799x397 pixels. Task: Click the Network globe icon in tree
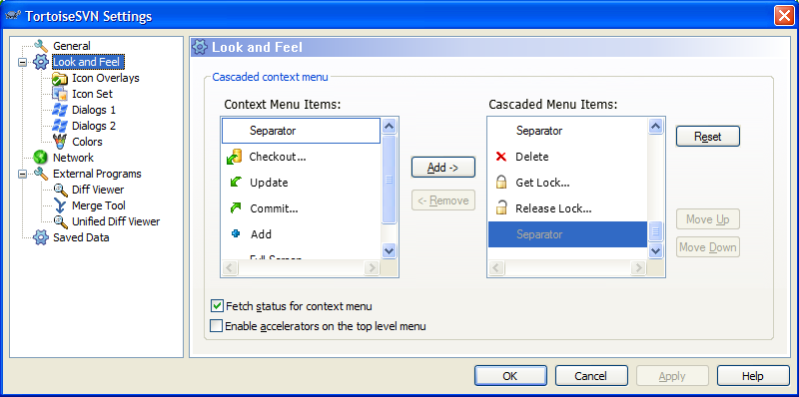(x=40, y=158)
